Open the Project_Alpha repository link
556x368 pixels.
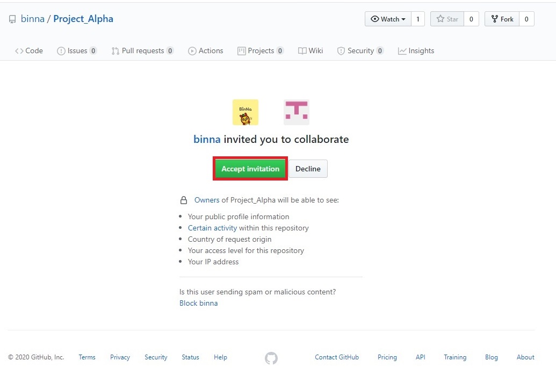coord(83,19)
